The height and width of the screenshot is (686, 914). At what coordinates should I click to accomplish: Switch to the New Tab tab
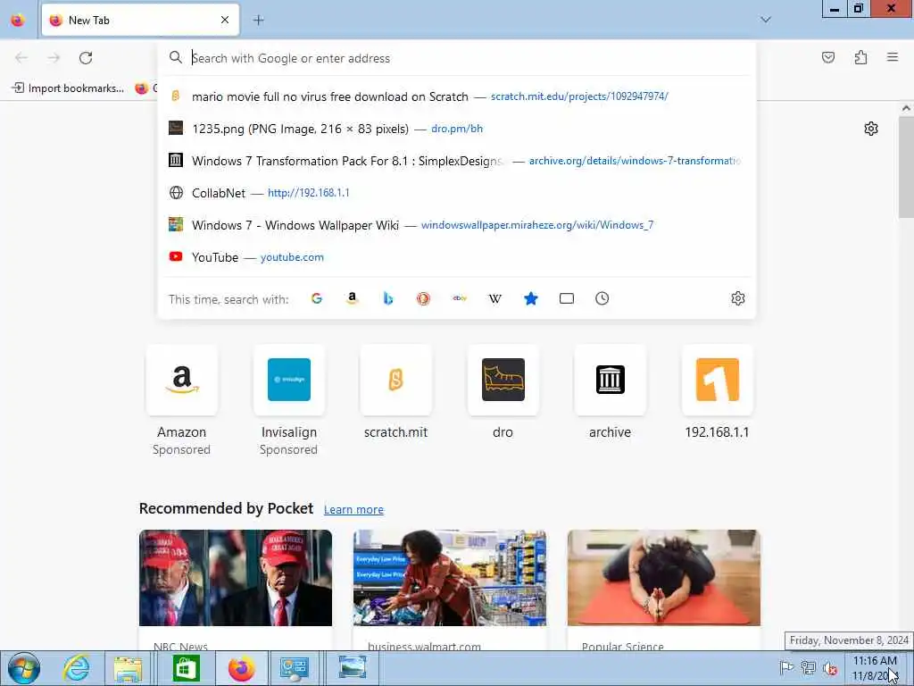click(140, 20)
